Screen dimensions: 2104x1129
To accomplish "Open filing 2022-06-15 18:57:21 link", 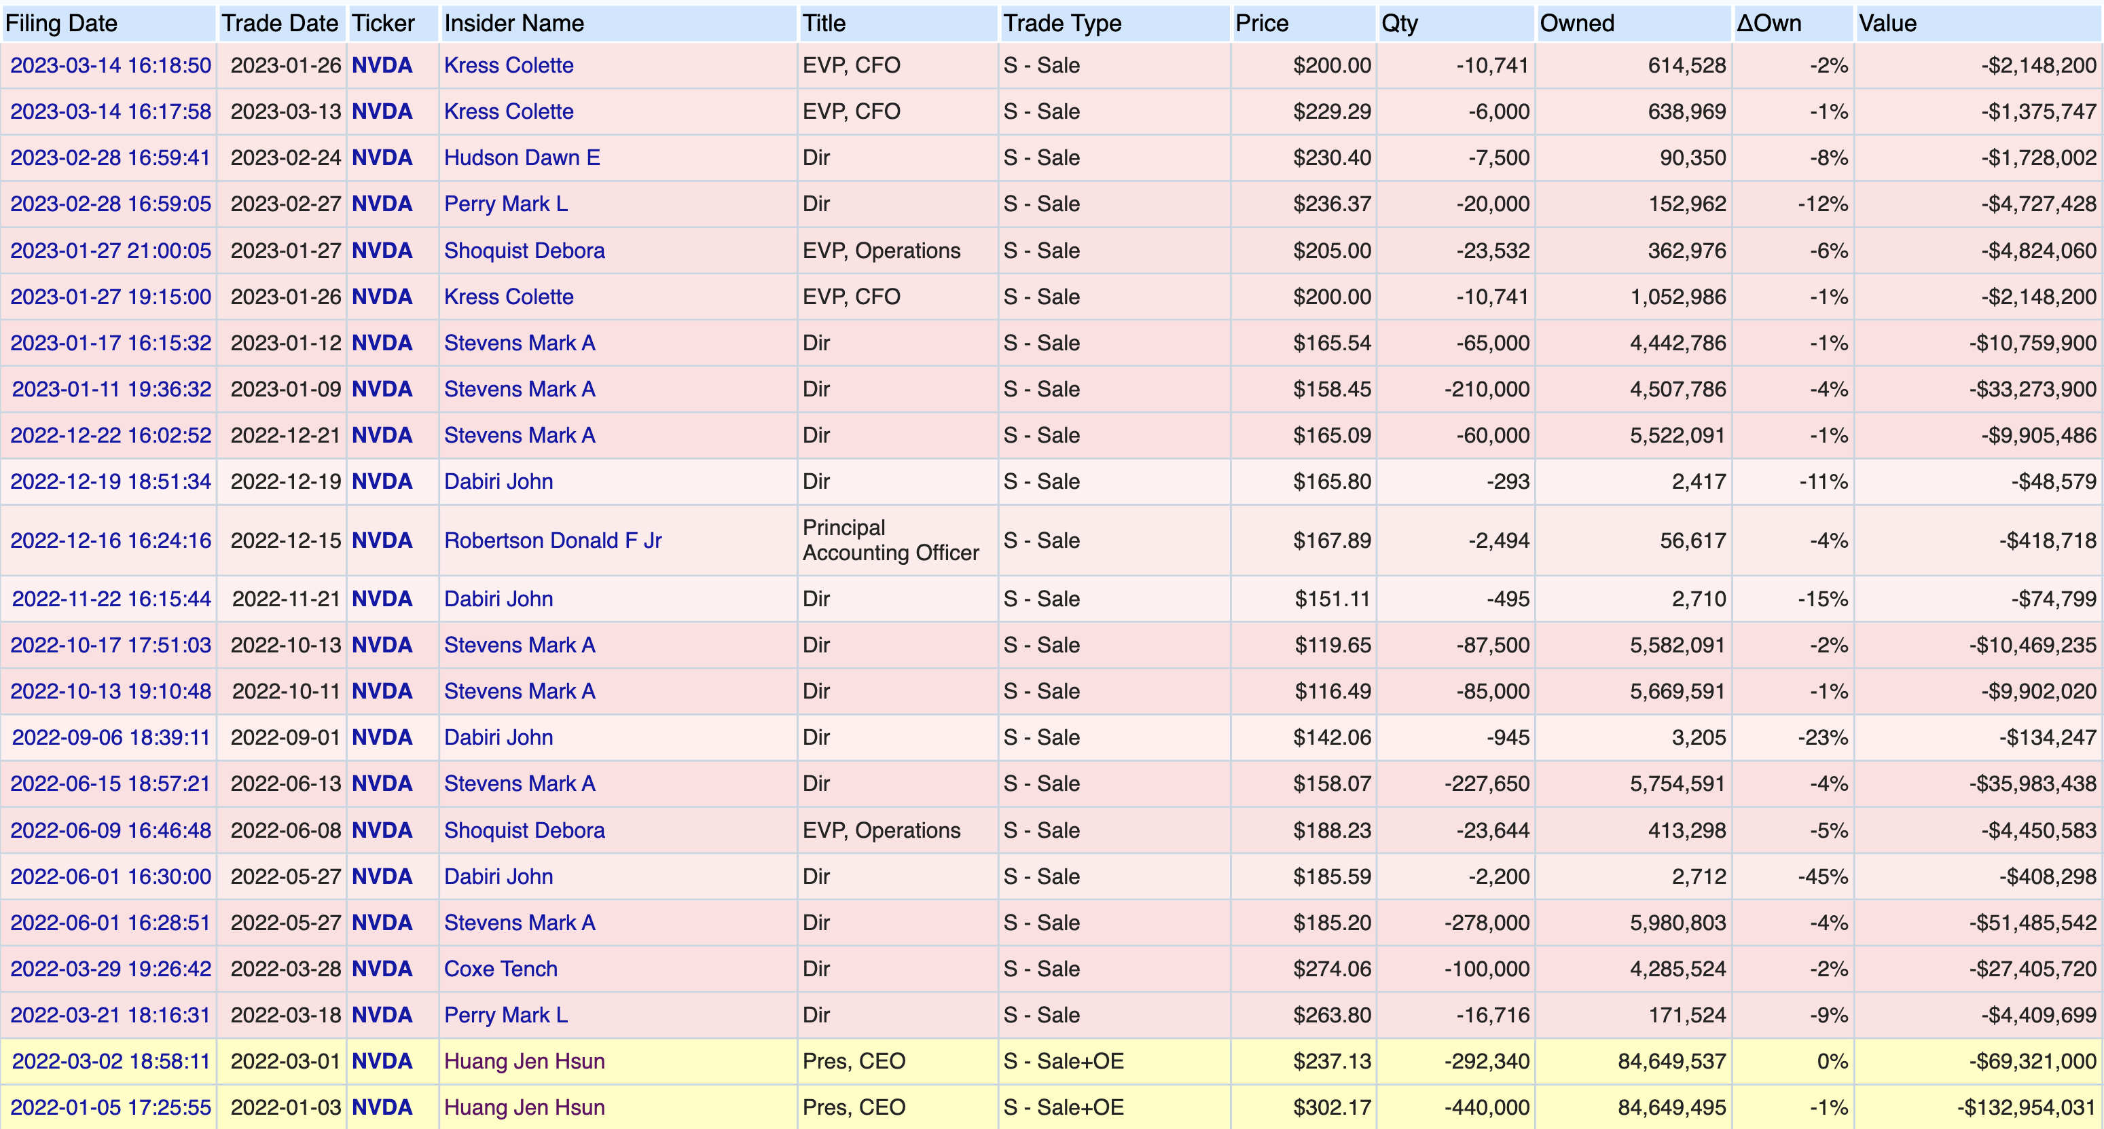I will pos(110,783).
